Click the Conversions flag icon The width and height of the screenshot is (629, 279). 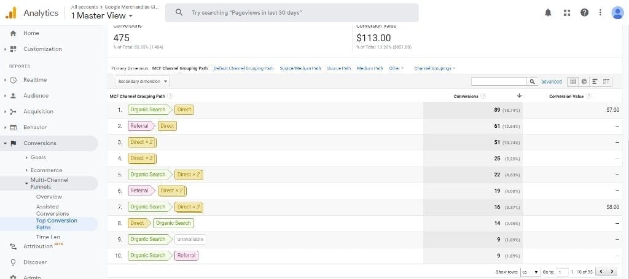(14, 143)
